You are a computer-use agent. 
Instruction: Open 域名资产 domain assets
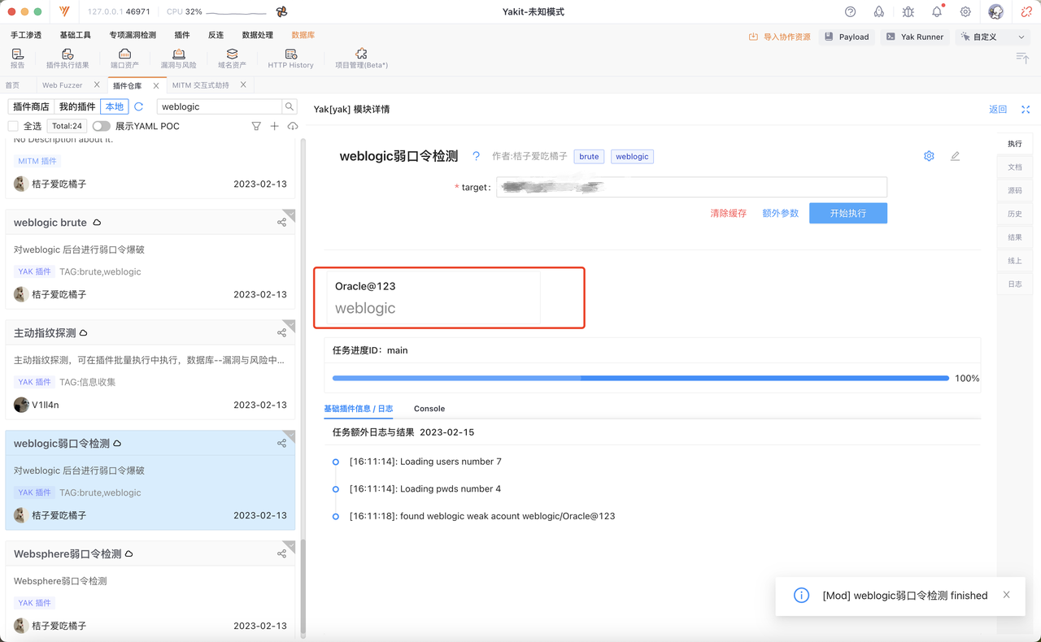tap(232, 59)
